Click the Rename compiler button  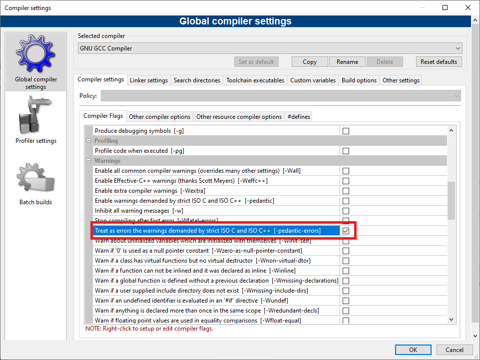(347, 62)
